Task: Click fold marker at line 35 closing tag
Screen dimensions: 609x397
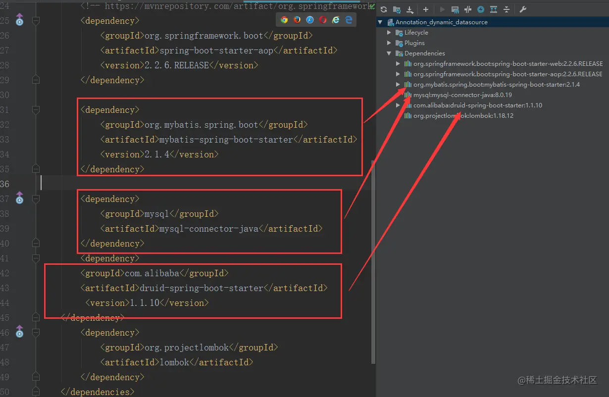Action: pyautogui.click(x=36, y=169)
